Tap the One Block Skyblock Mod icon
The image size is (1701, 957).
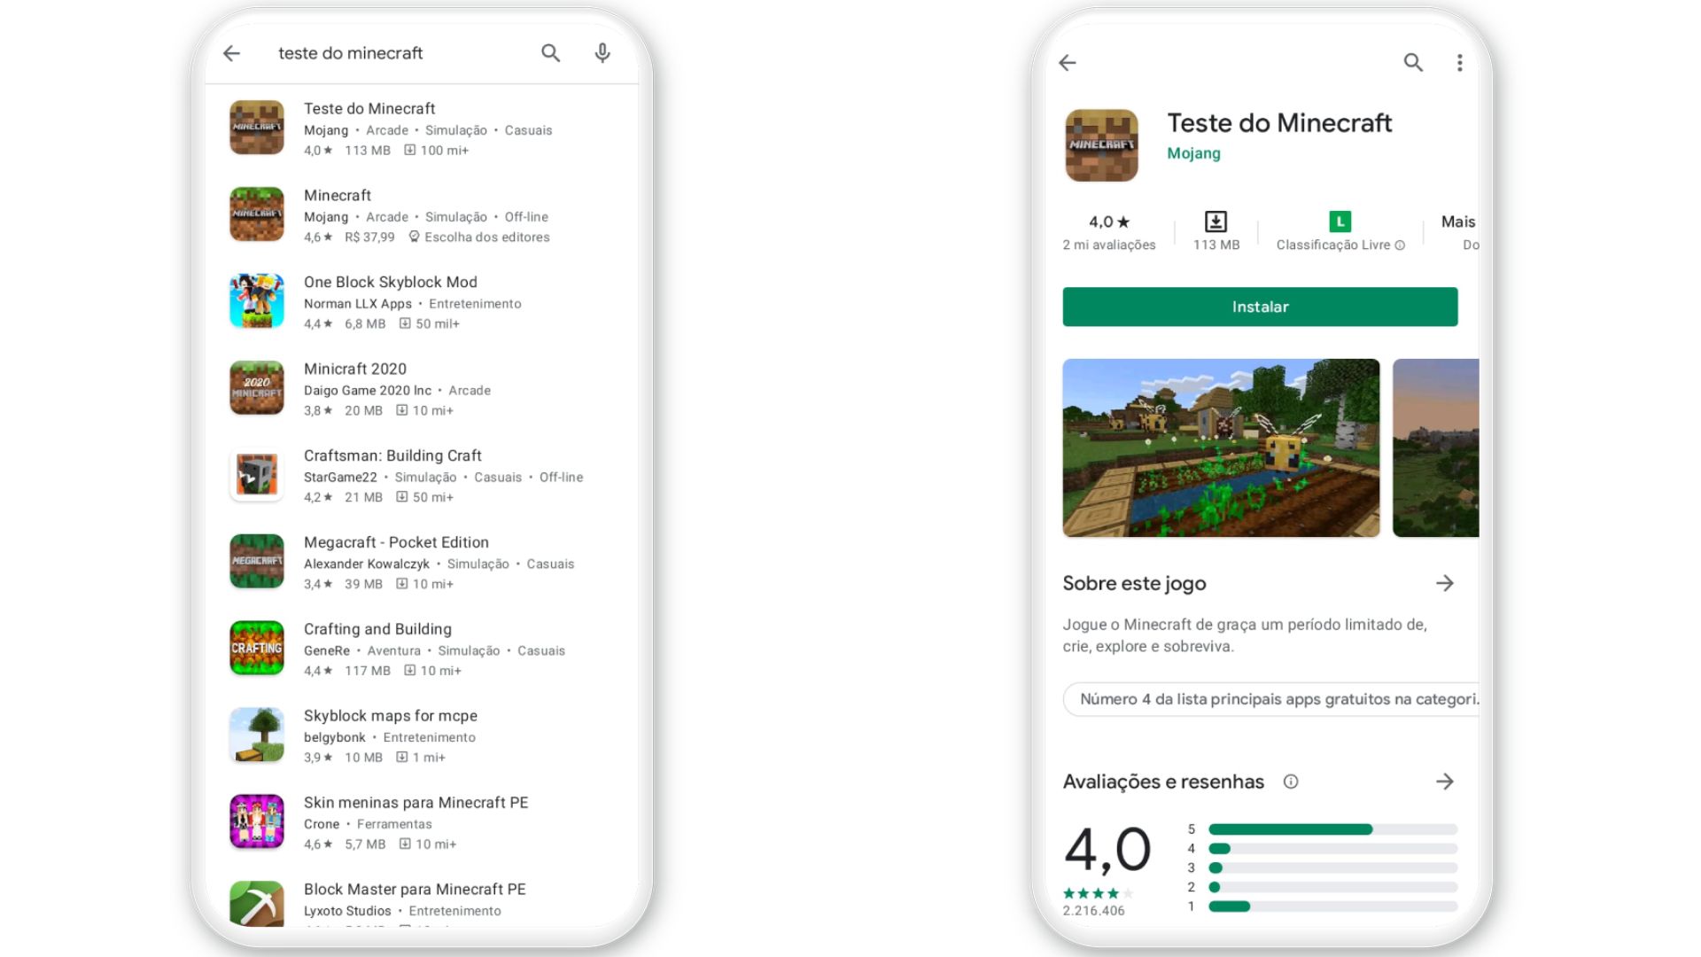tap(256, 300)
